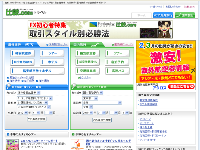Open 出発日 year dropdown

22,113
